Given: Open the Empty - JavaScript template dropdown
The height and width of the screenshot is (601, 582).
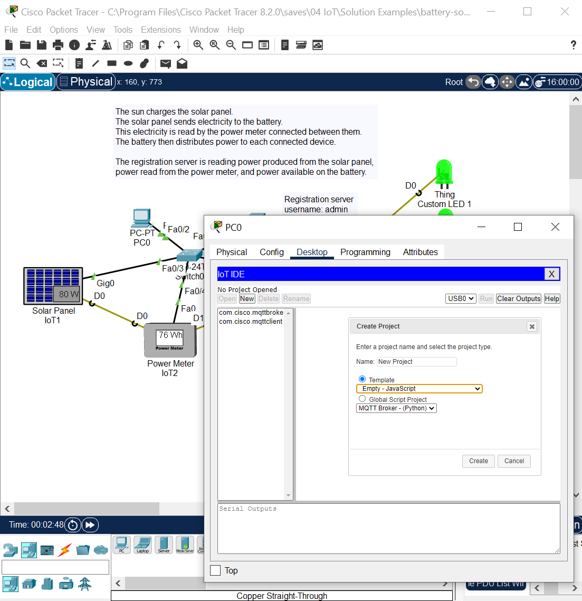Looking at the screenshot, I should (419, 389).
